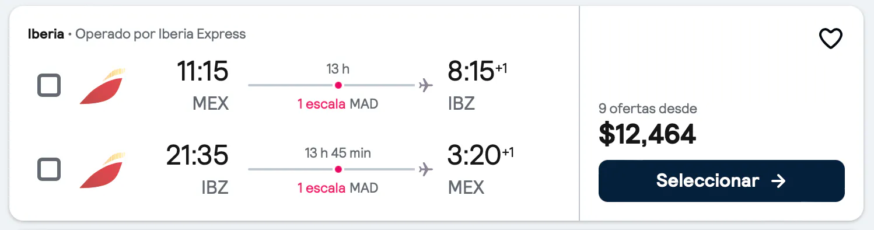
Task: Save flight with the heart icon
Action: [831, 39]
